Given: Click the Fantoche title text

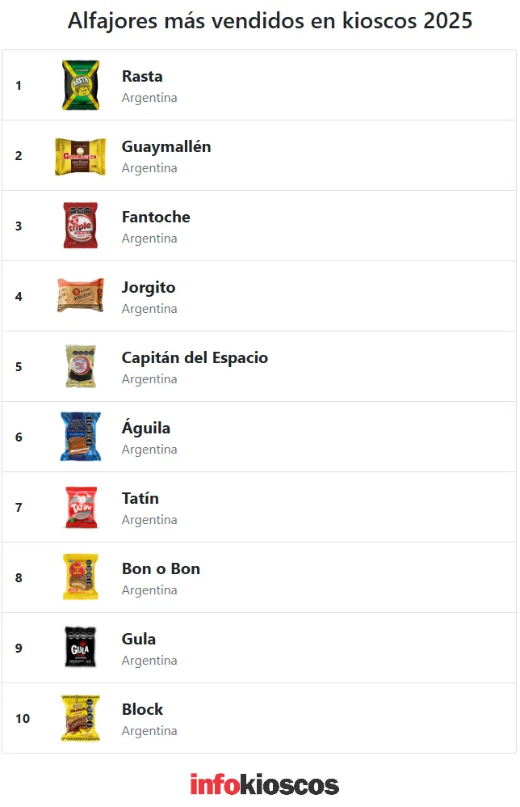Looking at the screenshot, I should (156, 218).
